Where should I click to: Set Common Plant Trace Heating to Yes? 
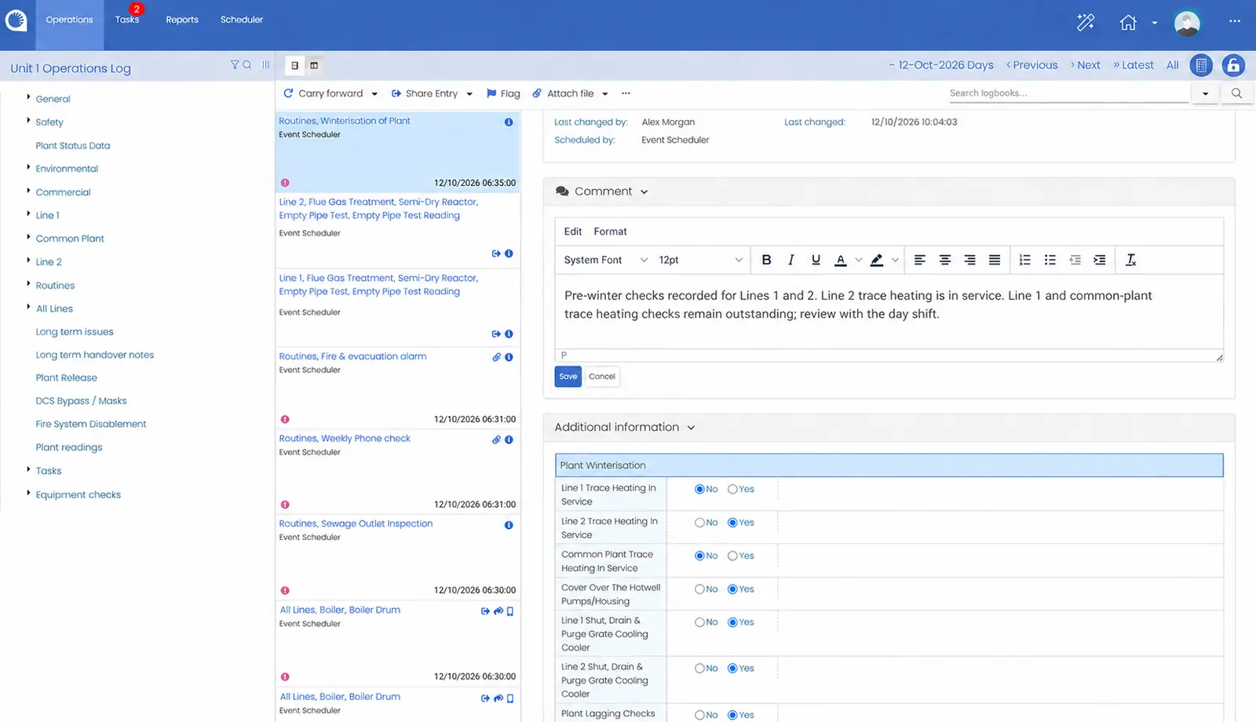coord(732,556)
